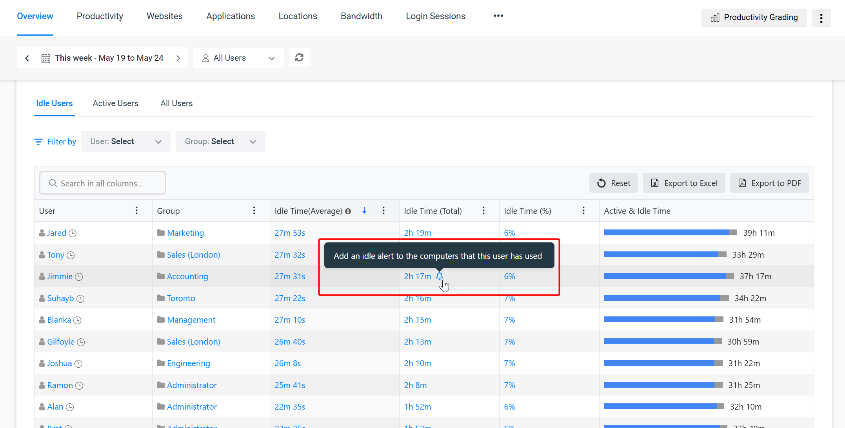The image size is (845, 428).
Task: Click Ramon's 7% idle time value
Action: (x=509, y=385)
